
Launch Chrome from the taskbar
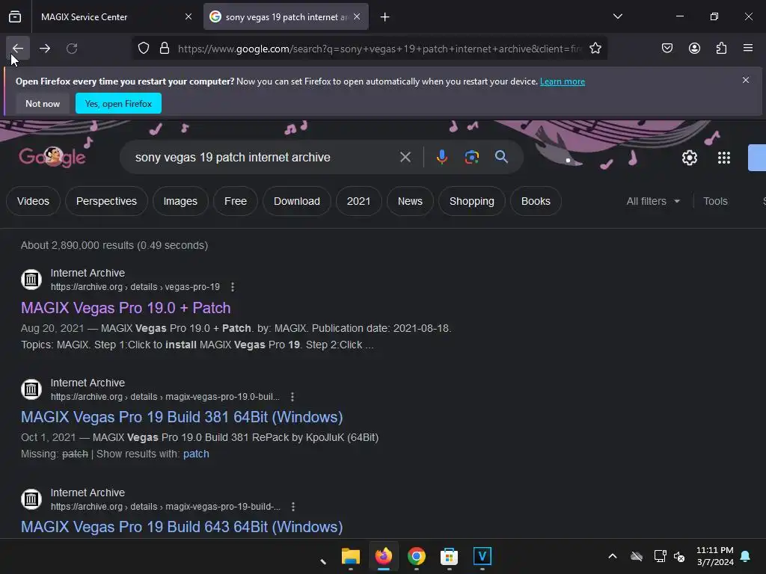point(416,556)
